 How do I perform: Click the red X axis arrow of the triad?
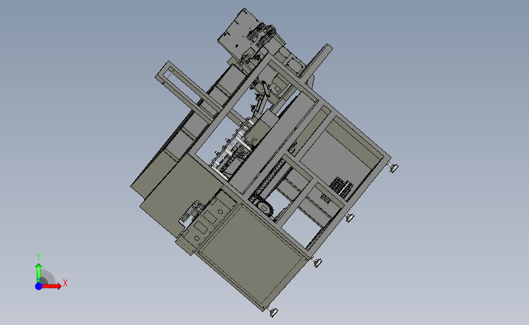coord(51,286)
